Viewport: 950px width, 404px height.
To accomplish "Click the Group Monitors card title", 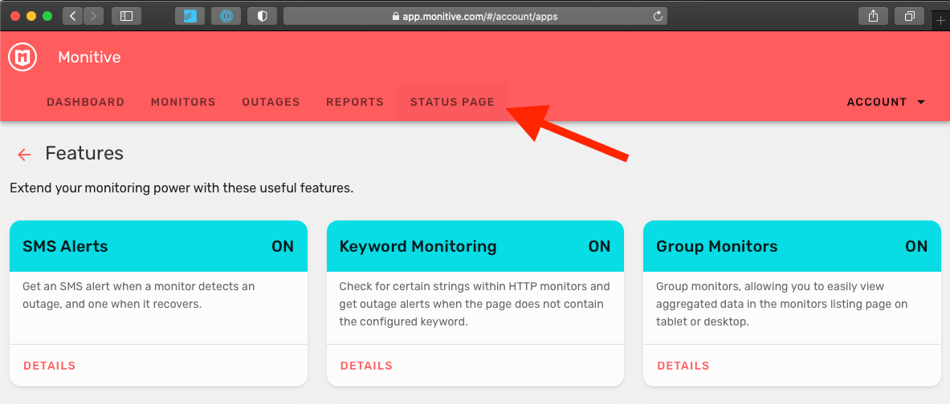I will [717, 246].
